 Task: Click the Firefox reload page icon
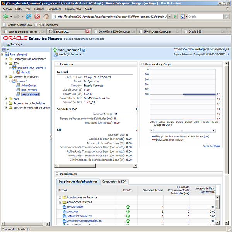tap(28, 17)
